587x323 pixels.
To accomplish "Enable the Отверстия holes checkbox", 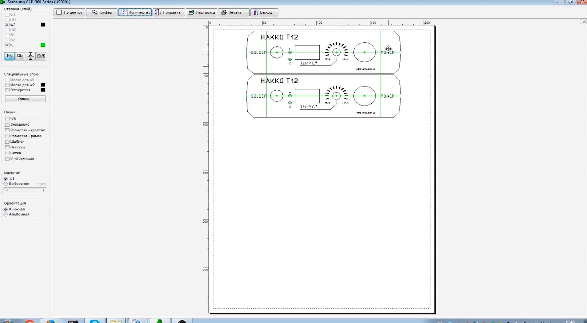I will point(7,90).
